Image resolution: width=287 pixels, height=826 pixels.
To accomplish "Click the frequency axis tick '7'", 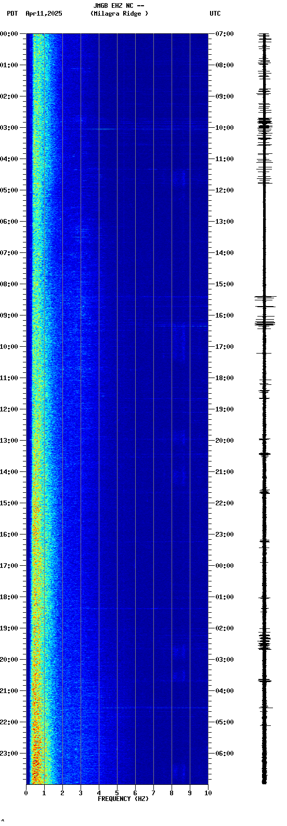I will [x=153, y=793].
